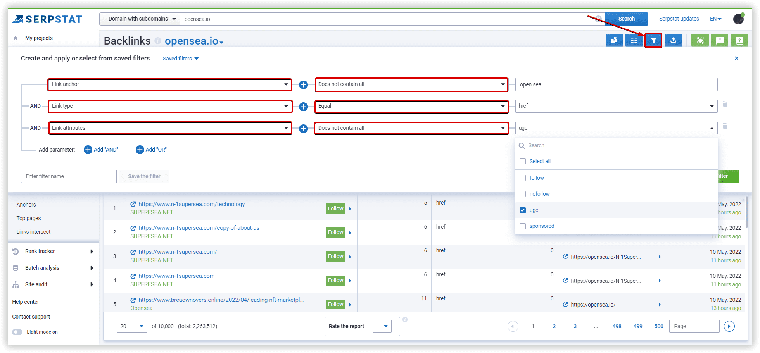Screen dimensions: 760x353
Task: Open the Rate the report dropdown
Action: (x=382, y=326)
